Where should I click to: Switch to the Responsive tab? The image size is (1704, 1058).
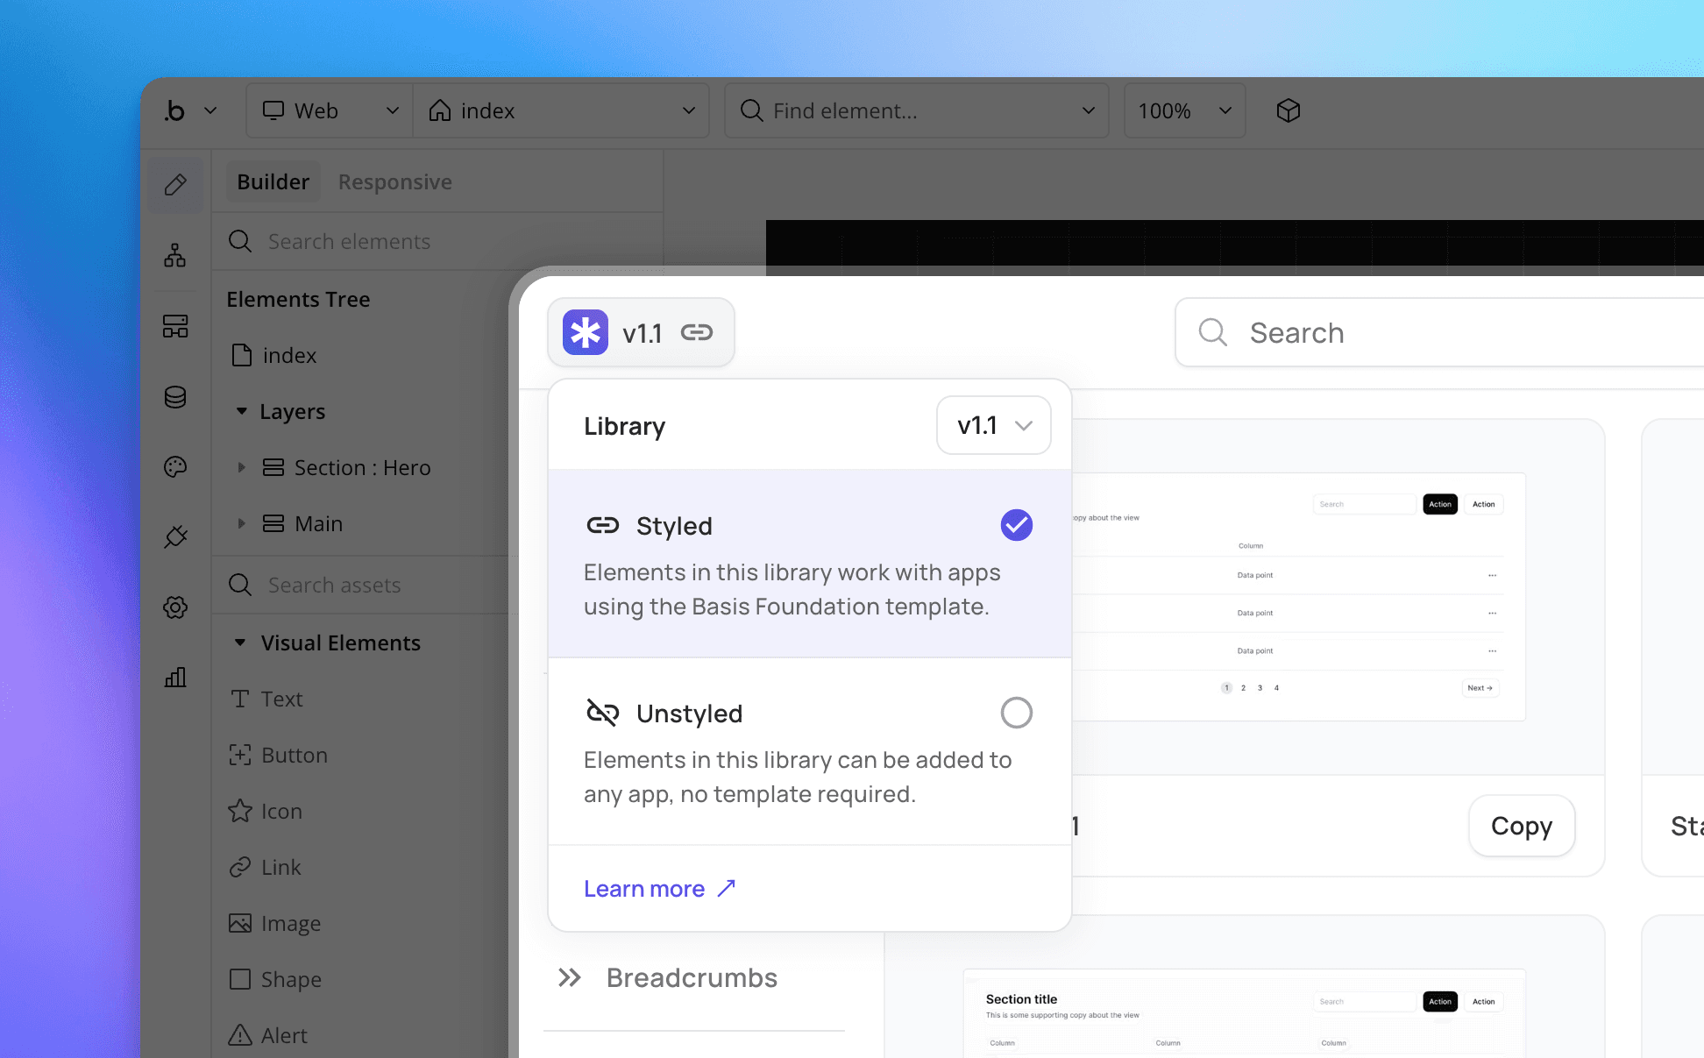[394, 181]
